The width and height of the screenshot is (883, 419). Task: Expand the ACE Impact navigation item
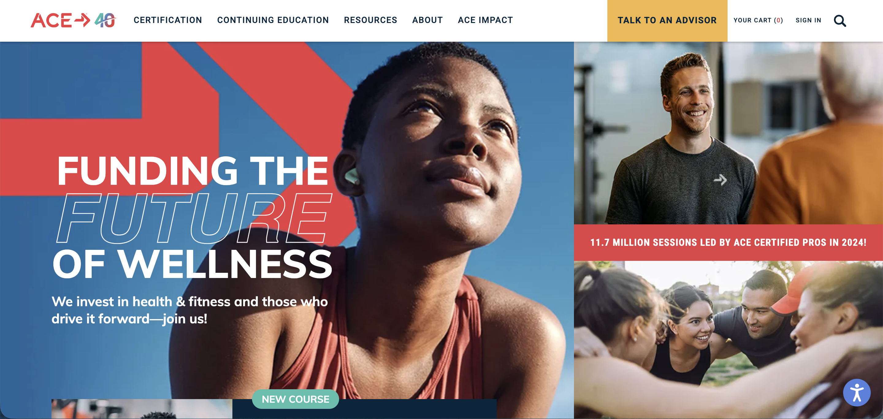tap(485, 20)
